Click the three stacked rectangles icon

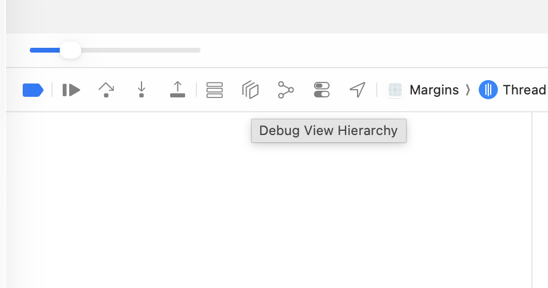[214, 90]
